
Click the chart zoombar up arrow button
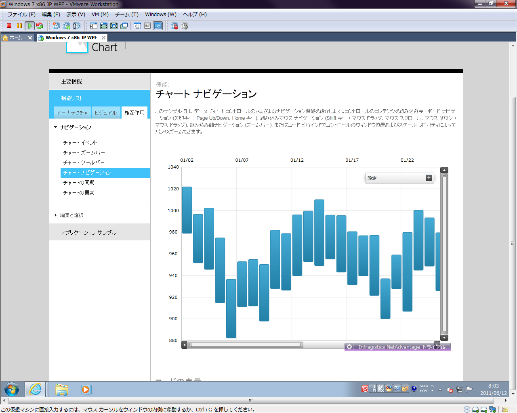[444, 170]
